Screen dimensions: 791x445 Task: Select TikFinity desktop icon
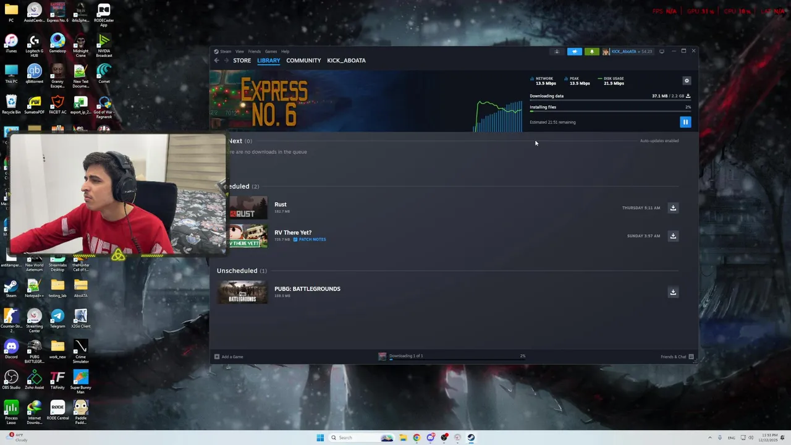click(x=57, y=379)
